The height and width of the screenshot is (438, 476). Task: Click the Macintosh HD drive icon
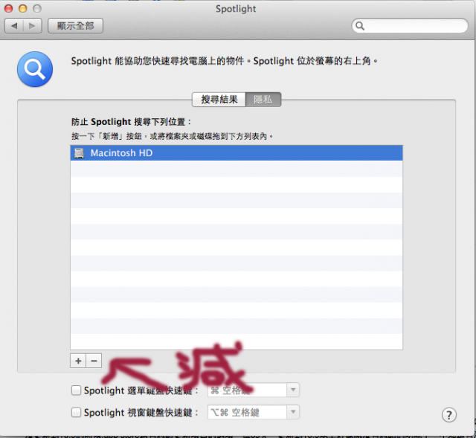[80, 153]
